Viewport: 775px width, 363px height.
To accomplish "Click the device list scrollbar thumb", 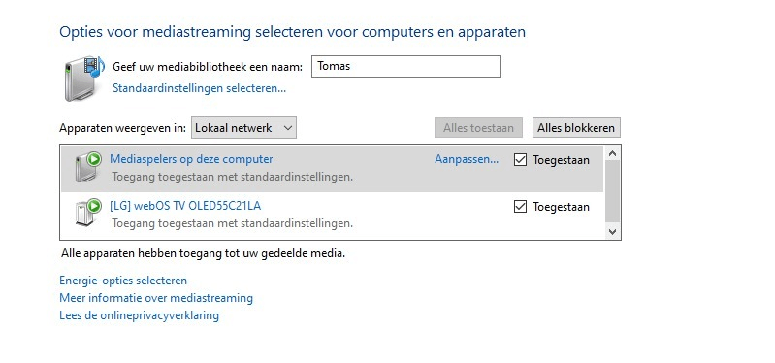I will 612,192.
